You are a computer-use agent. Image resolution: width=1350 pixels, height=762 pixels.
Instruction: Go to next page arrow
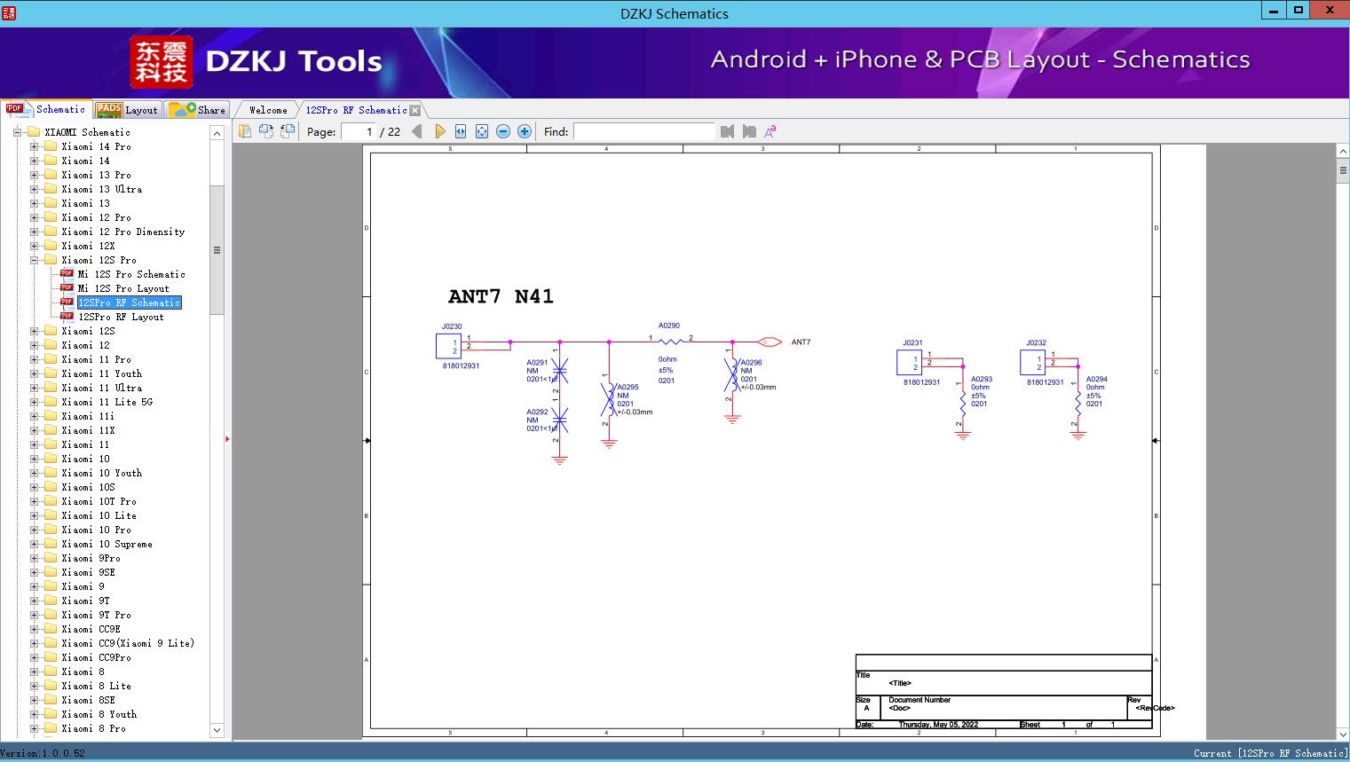pos(440,131)
